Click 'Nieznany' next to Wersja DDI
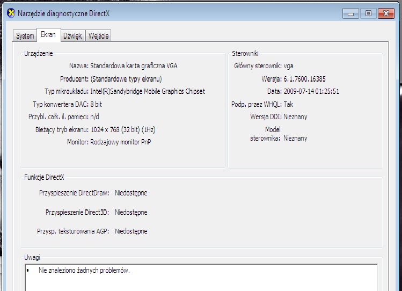Image resolution: width=402 pixels, height=291 pixels. click(295, 117)
